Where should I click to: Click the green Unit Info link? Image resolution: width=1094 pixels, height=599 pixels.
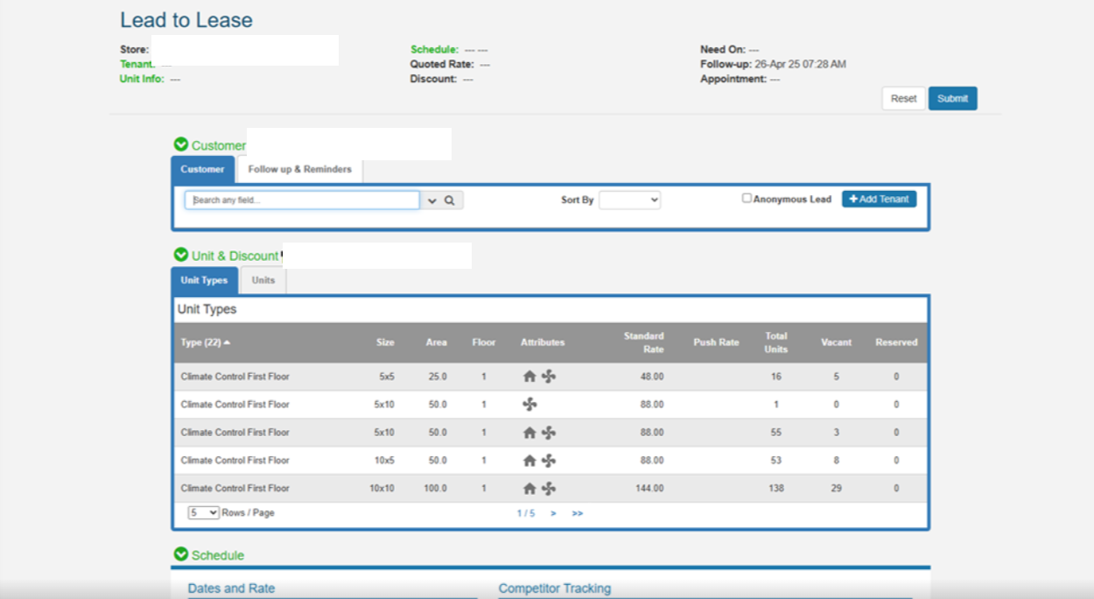(x=142, y=79)
